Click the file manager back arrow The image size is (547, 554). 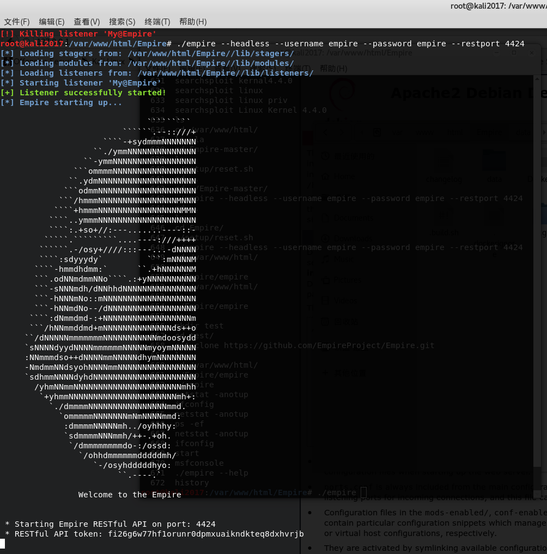point(326,132)
